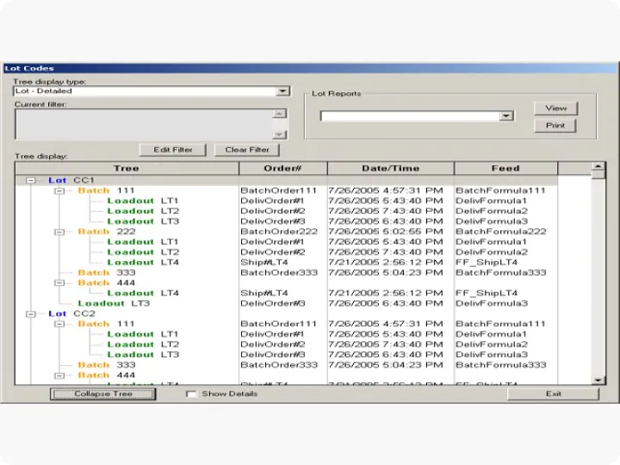This screenshot has width=620, height=465.
Task: Click the Feed column header
Action: click(x=505, y=169)
